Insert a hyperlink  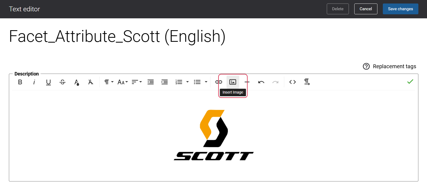tap(219, 82)
